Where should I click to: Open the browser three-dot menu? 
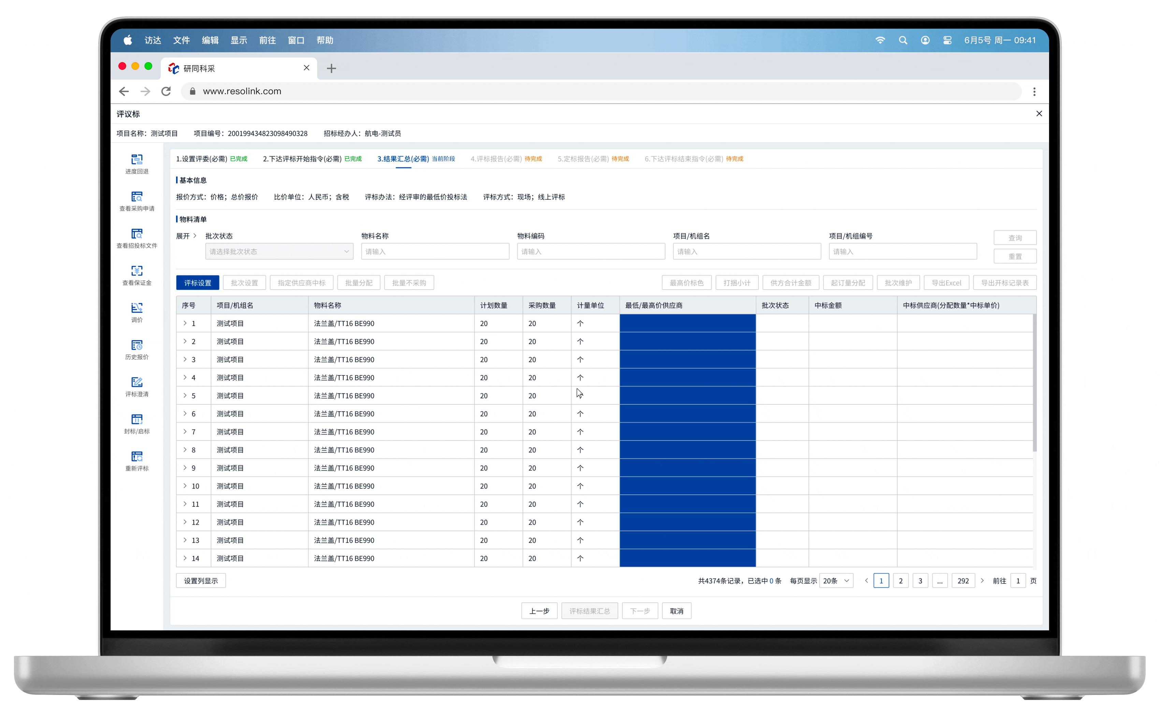pos(1034,91)
